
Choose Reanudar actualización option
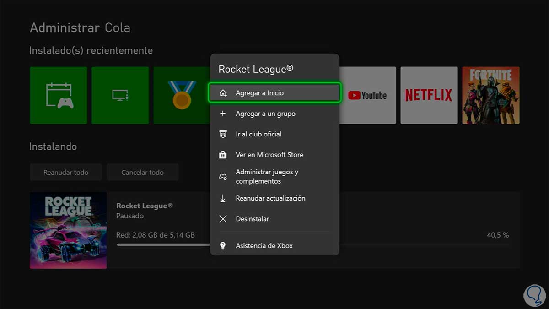click(x=274, y=198)
